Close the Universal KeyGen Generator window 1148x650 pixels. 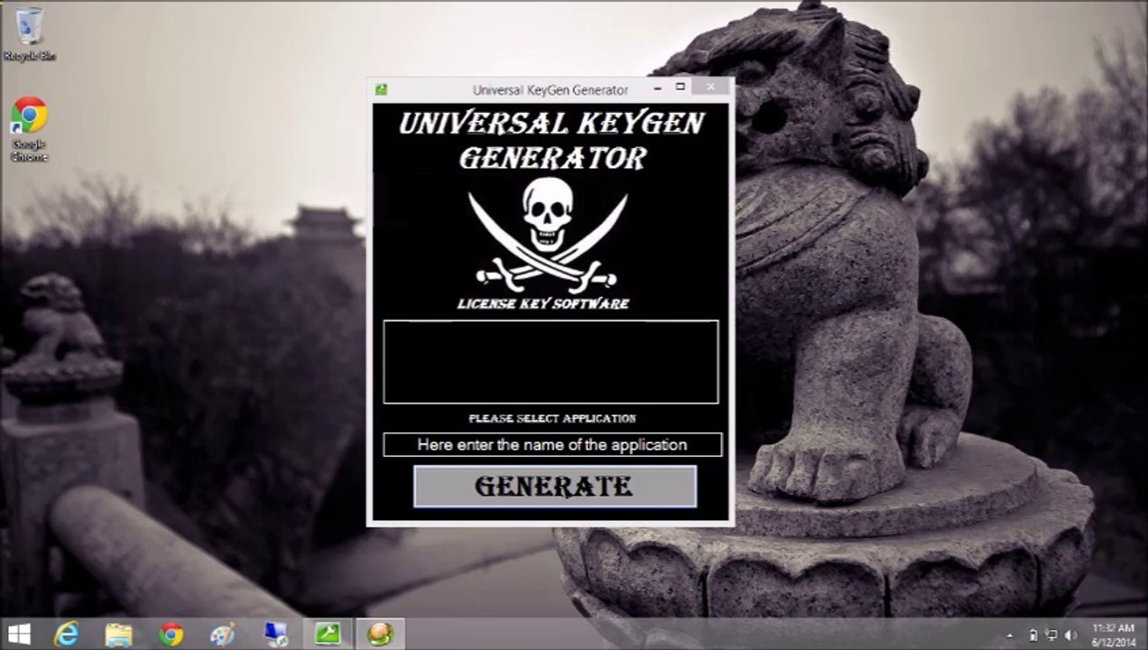coord(710,88)
